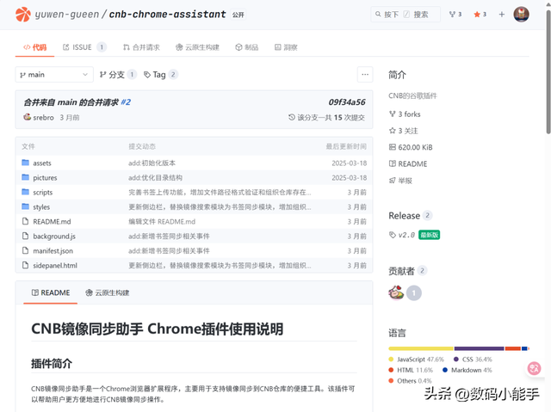The image size is (551, 412).
Task: Click the gray contributor avatar numbered 1
Action: [414, 293]
